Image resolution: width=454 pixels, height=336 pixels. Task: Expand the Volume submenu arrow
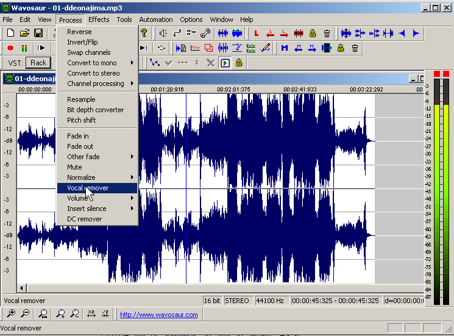[x=132, y=198]
